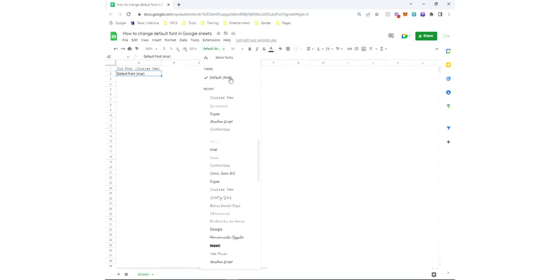Choose Homemade Apple font
Viewport: 560px width, 280px height.
[227, 237]
